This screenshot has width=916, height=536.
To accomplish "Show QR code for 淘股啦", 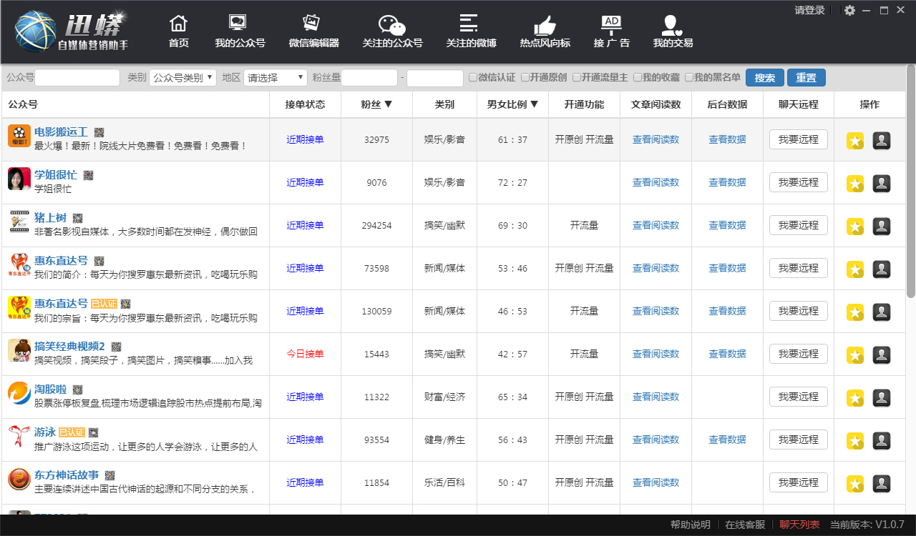I will pyautogui.click(x=77, y=389).
